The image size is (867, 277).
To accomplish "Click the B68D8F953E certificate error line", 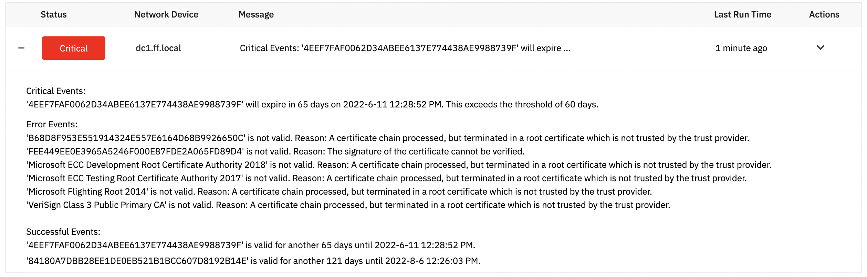I will click(x=388, y=138).
